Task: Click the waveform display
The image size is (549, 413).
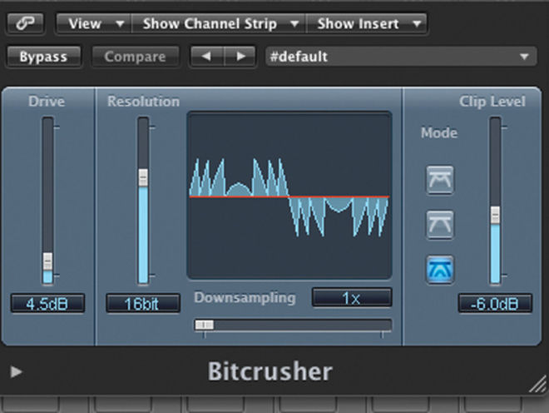Action: click(x=289, y=196)
